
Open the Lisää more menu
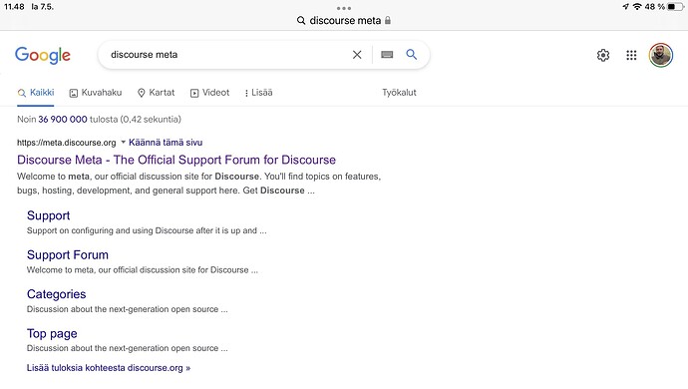pyautogui.click(x=258, y=93)
